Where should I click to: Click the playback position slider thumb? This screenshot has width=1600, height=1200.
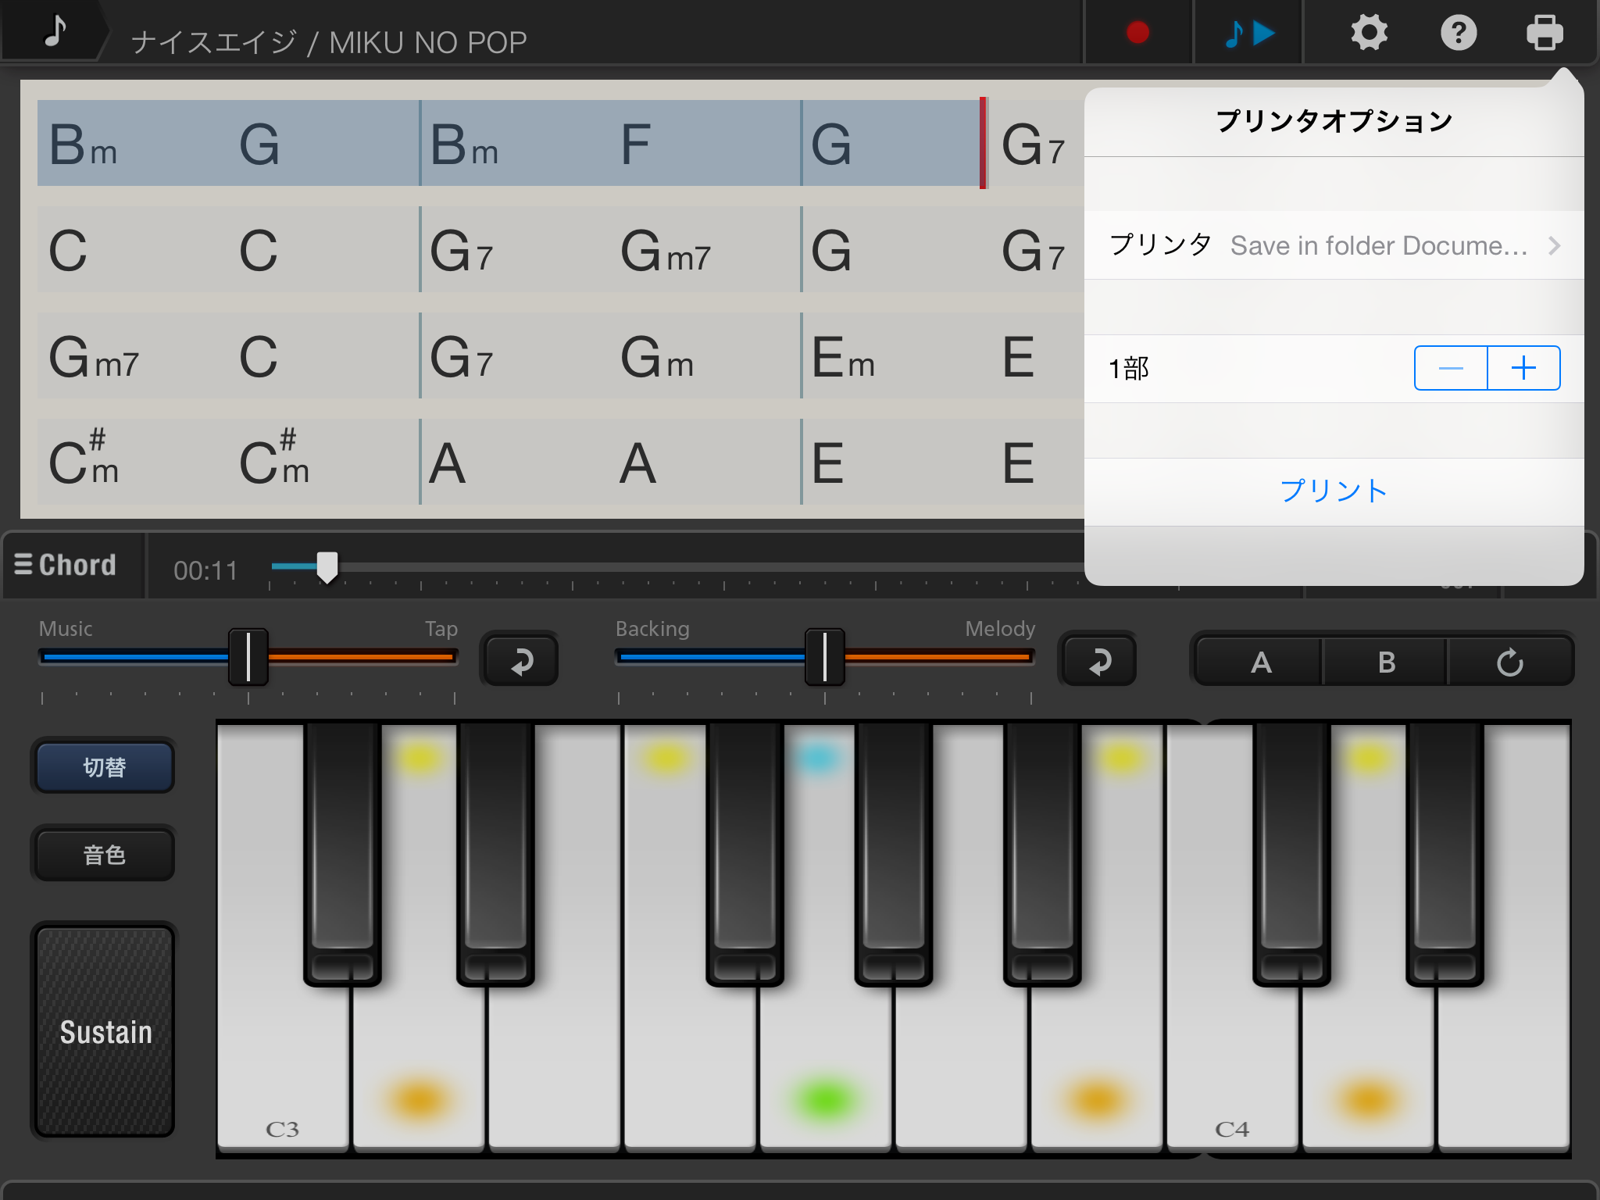pos(327,567)
